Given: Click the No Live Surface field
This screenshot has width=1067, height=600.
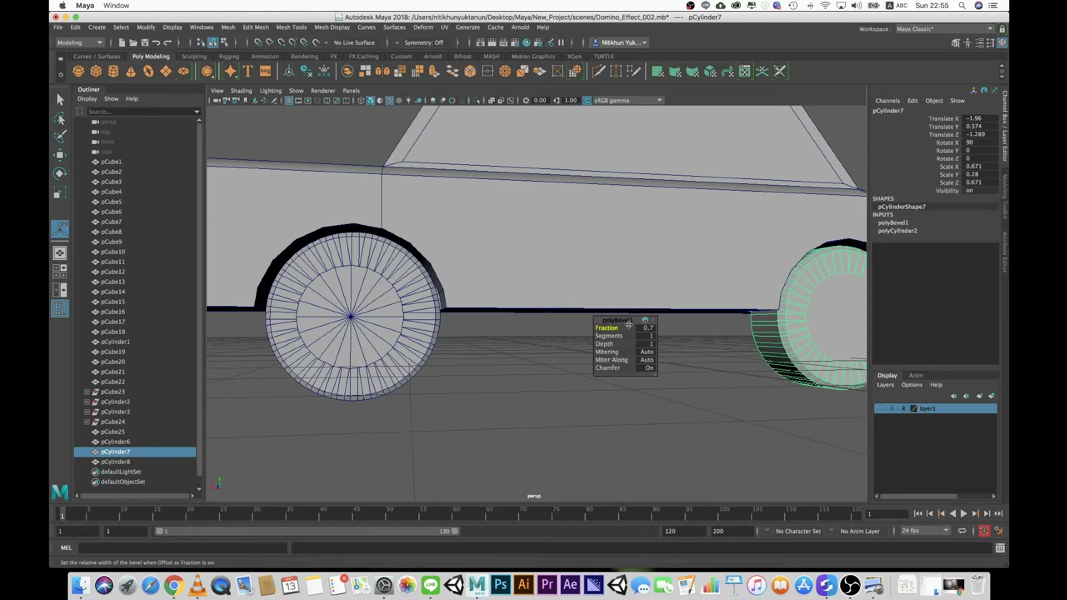Looking at the screenshot, I should pyautogui.click(x=354, y=43).
